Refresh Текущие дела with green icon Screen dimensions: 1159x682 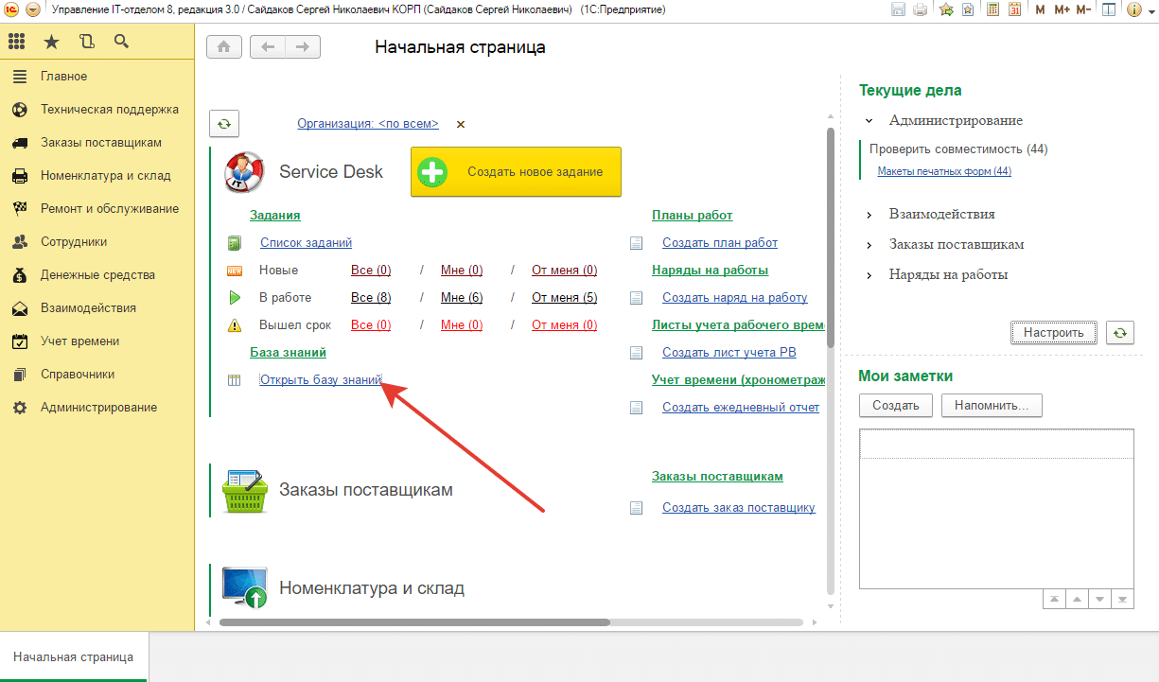pyautogui.click(x=1120, y=333)
